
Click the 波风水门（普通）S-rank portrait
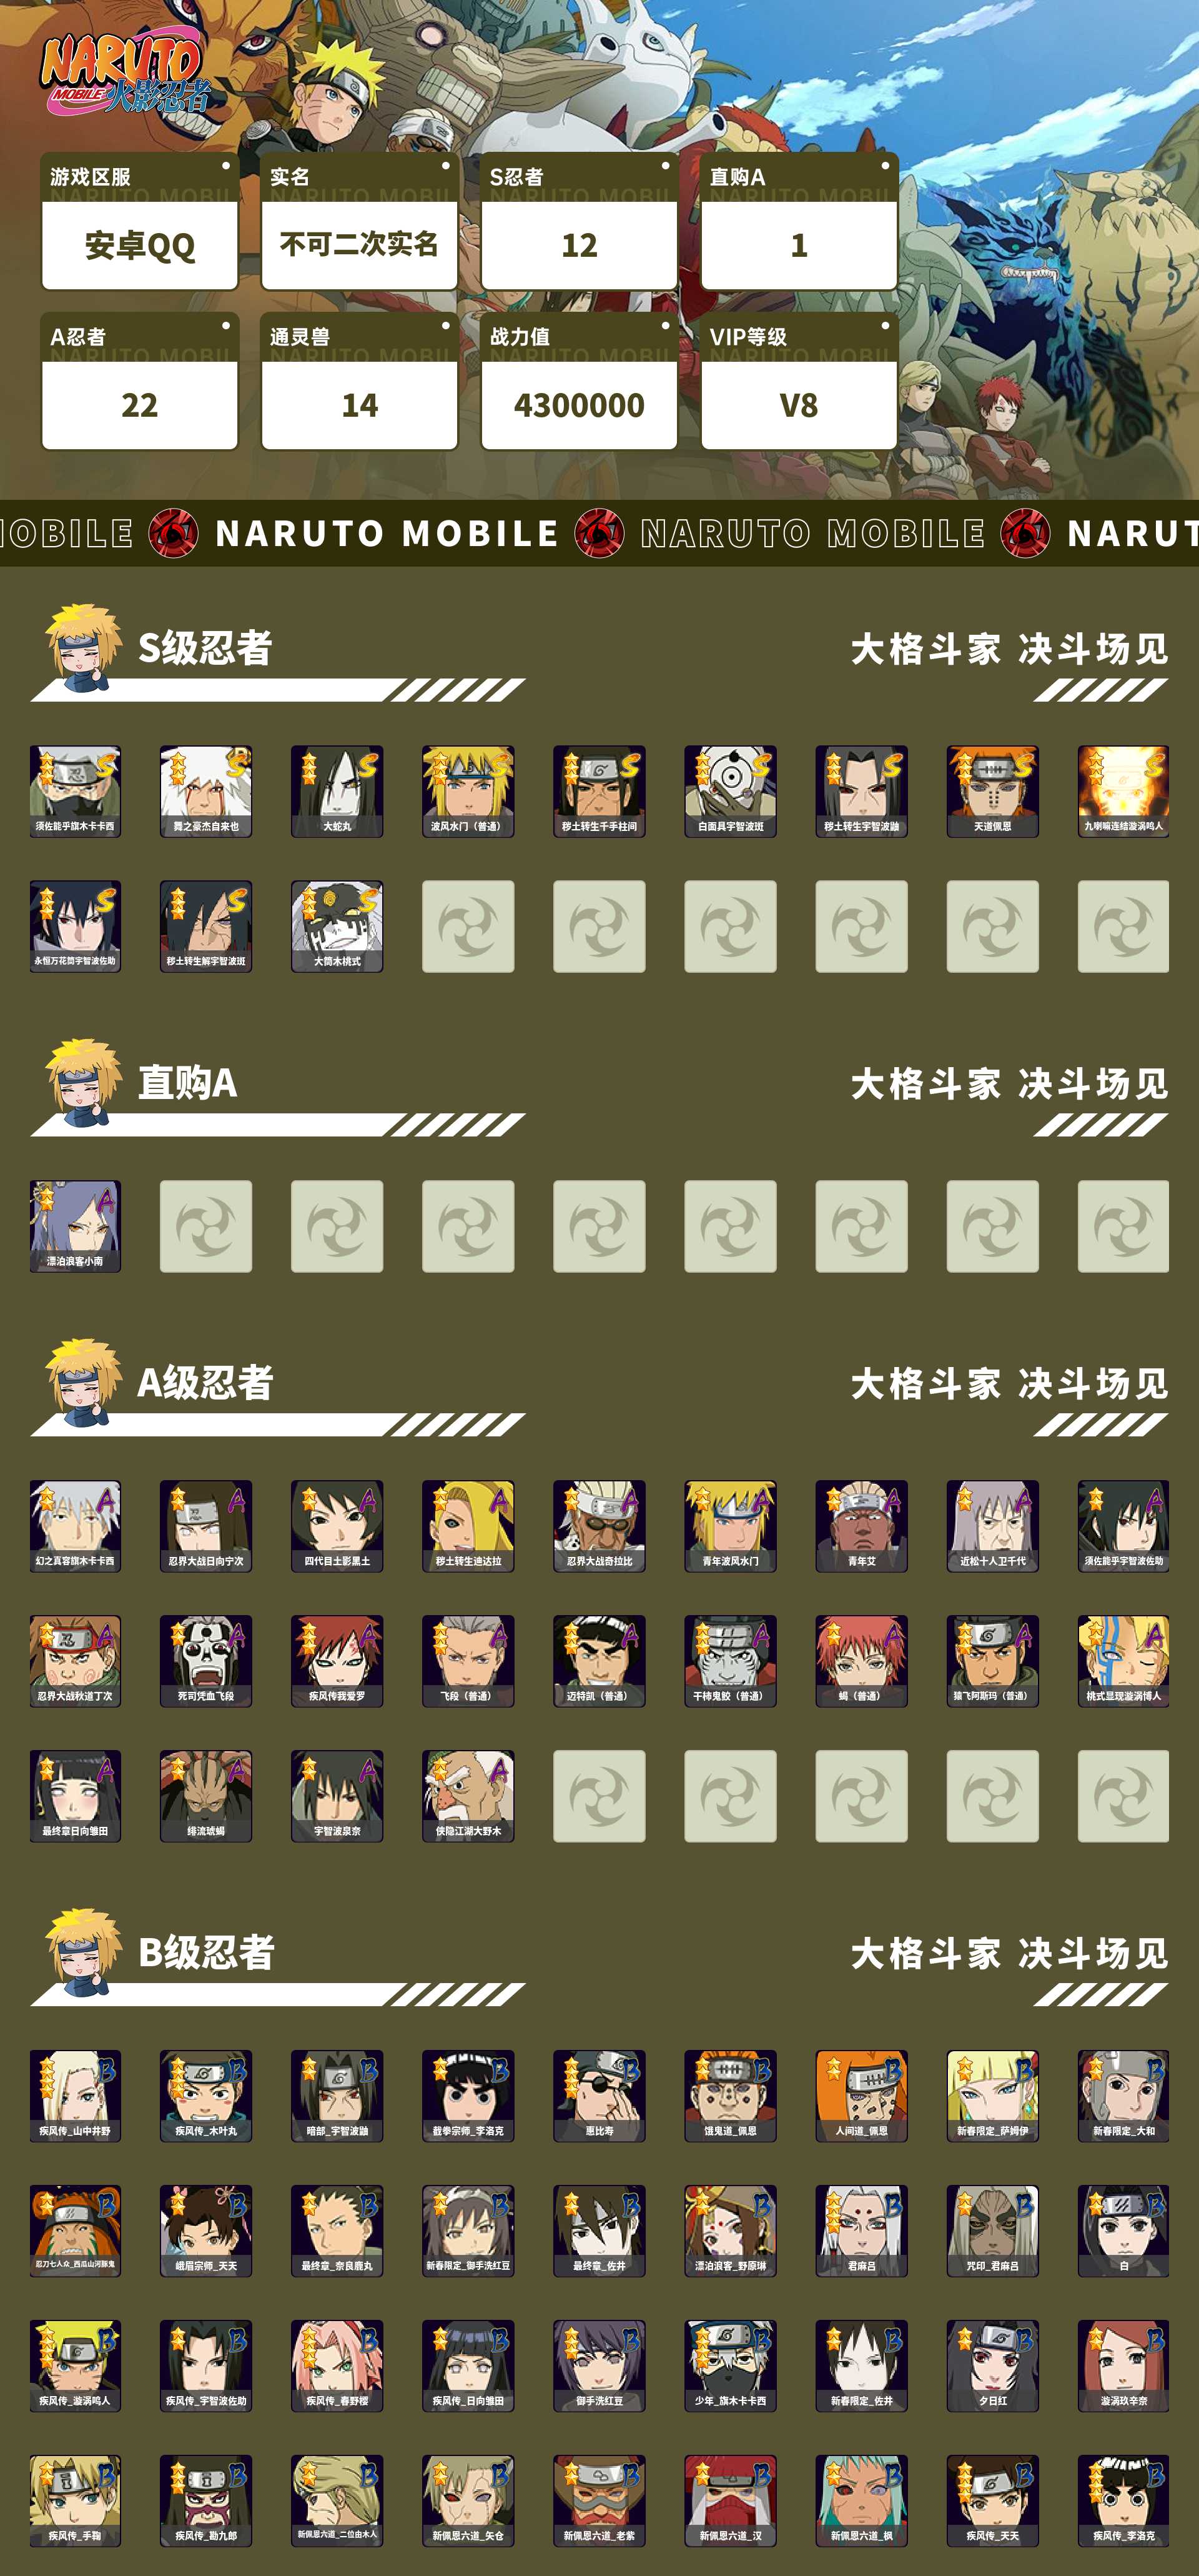468,791
